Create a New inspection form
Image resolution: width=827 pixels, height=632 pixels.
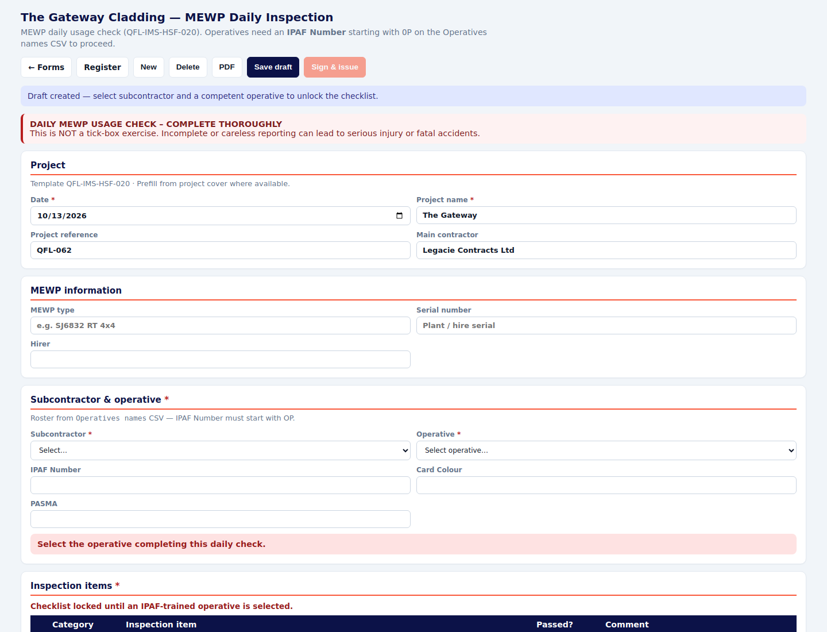(149, 67)
